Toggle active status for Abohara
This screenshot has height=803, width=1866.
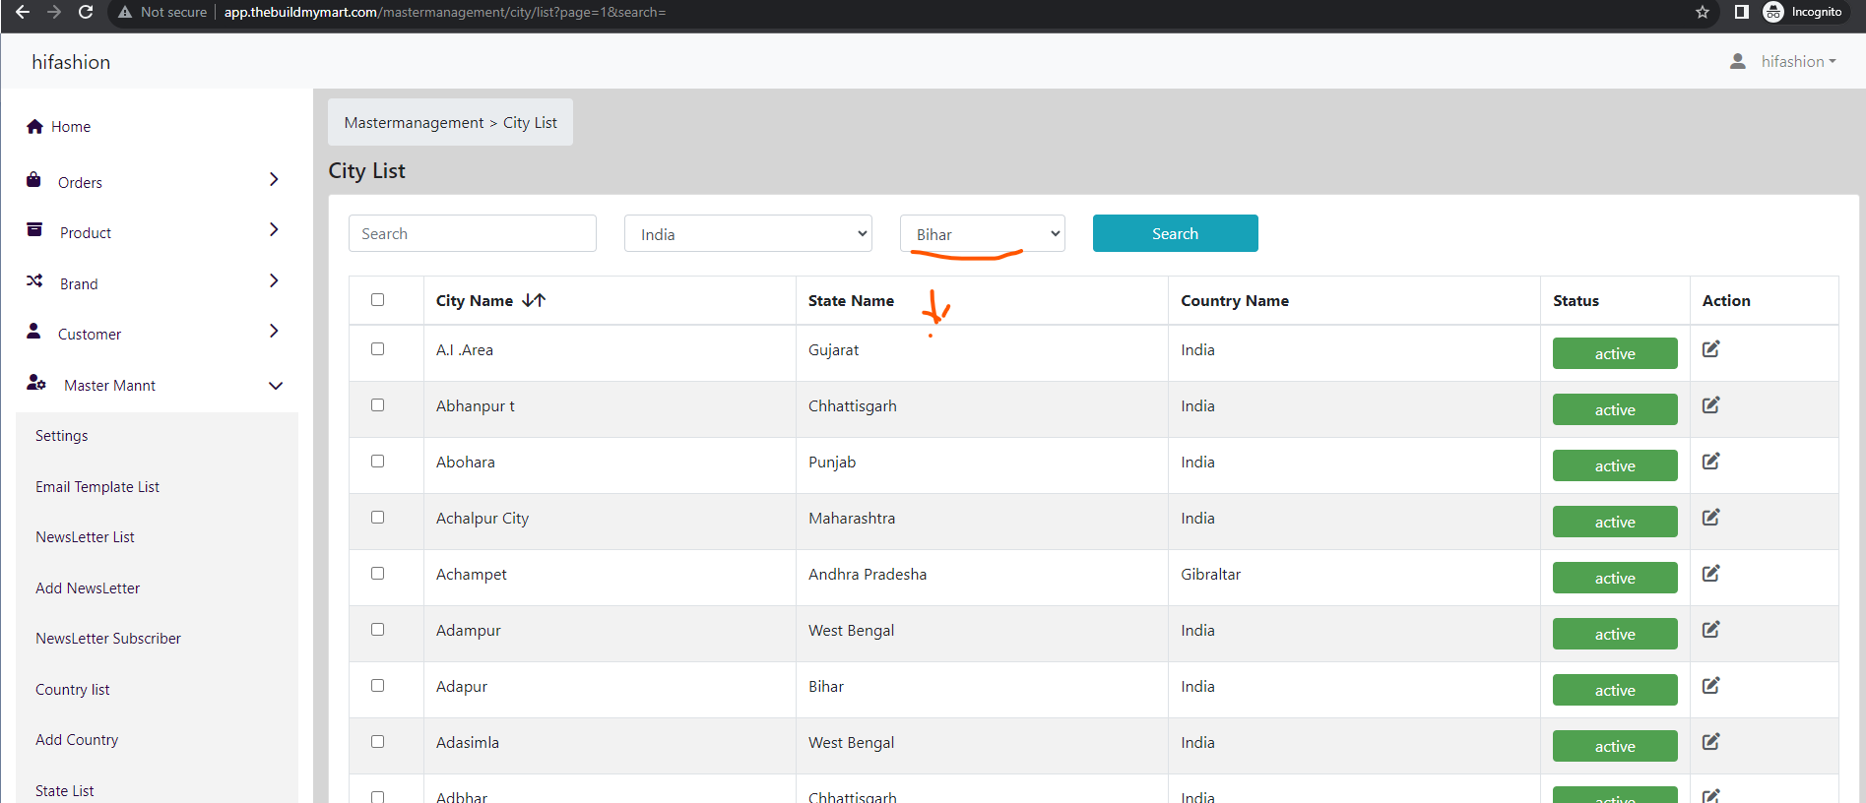(1615, 465)
